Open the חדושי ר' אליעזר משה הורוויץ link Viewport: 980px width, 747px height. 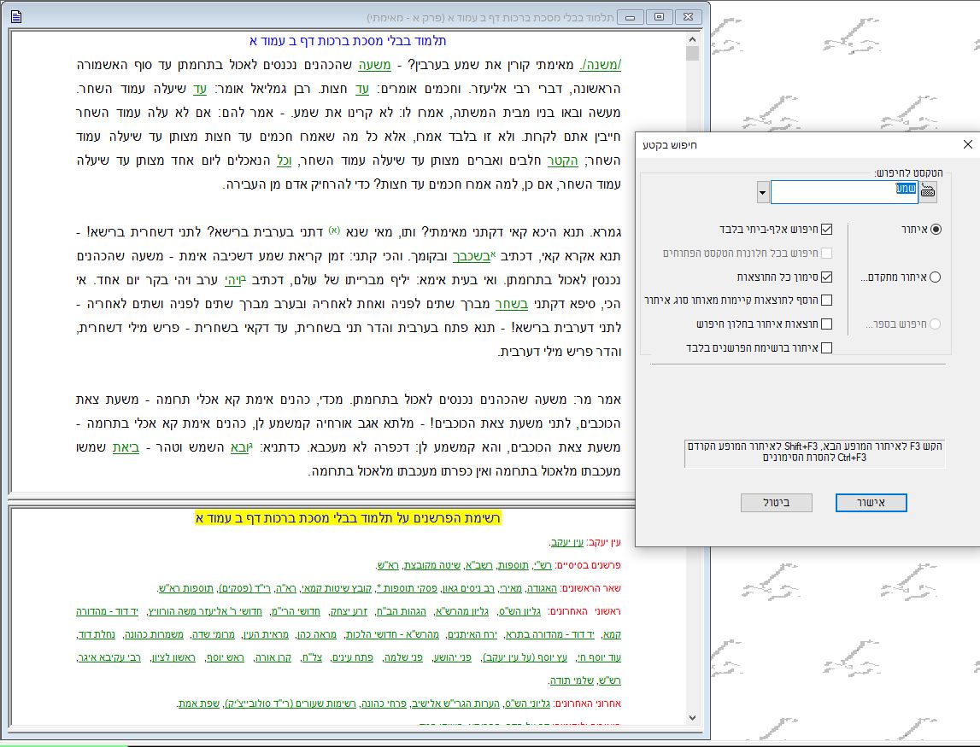(x=204, y=611)
